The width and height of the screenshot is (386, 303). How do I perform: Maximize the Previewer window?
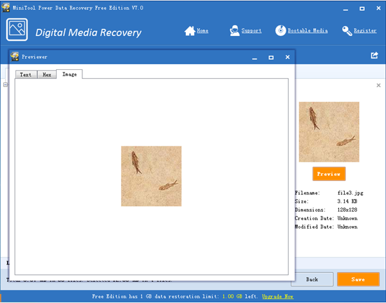(x=271, y=57)
